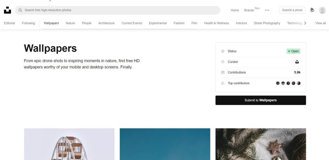Open the View all topics link
Viewport: 329px width, 160px height.
point(320,23)
